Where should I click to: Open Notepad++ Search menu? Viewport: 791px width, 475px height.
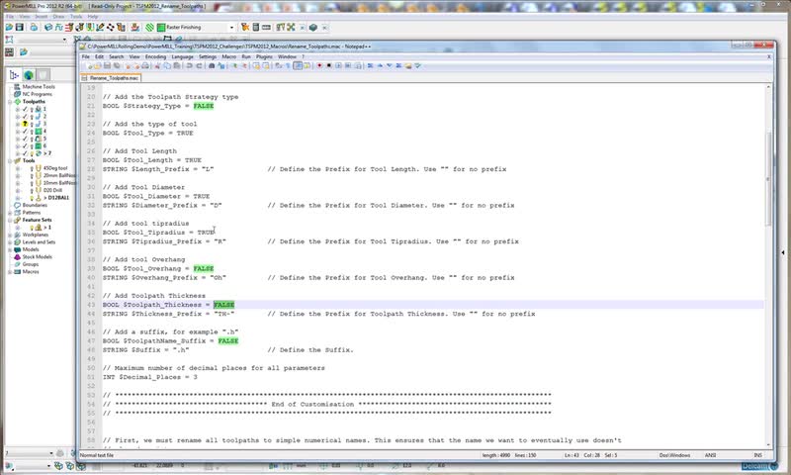pos(116,56)
